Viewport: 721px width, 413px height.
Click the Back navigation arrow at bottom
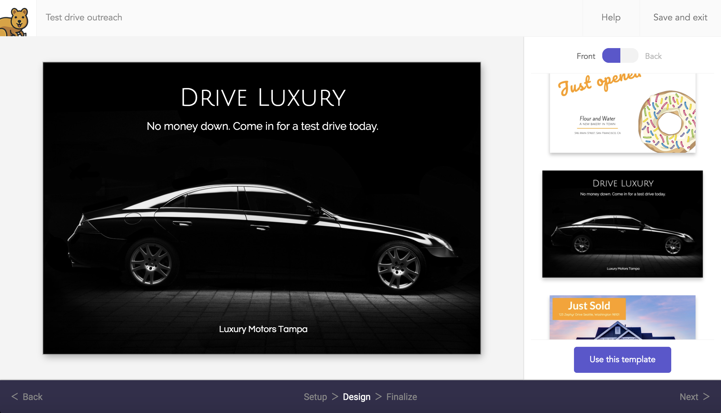(14, 396)
